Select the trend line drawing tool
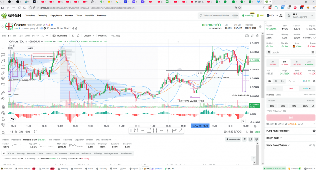316x170 pixels. coord(3,49)
